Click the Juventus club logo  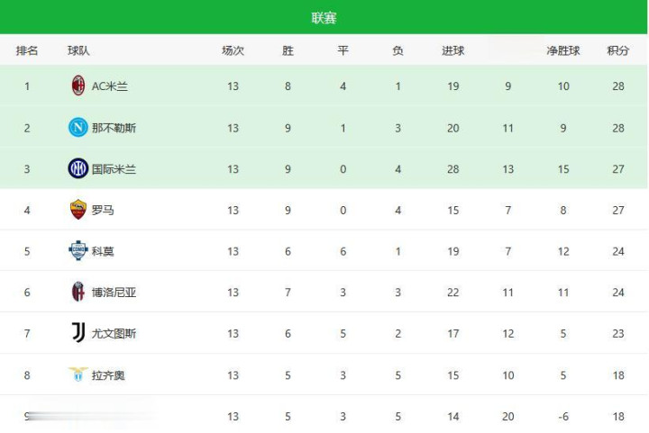[x=78, y=333]
